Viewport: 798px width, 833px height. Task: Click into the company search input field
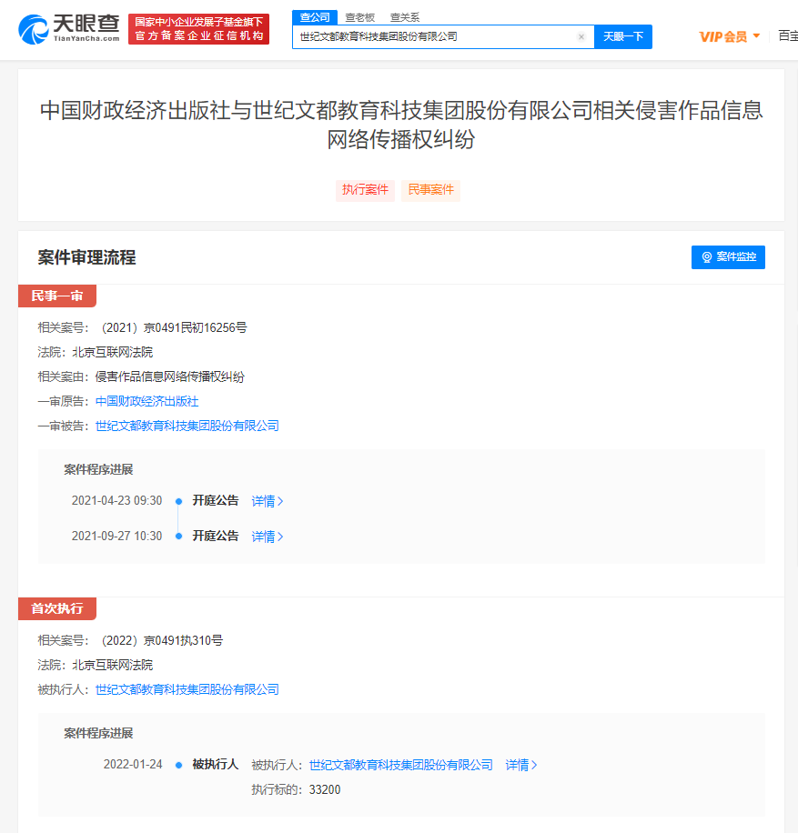pyautogui.click(x=437, y=37)
